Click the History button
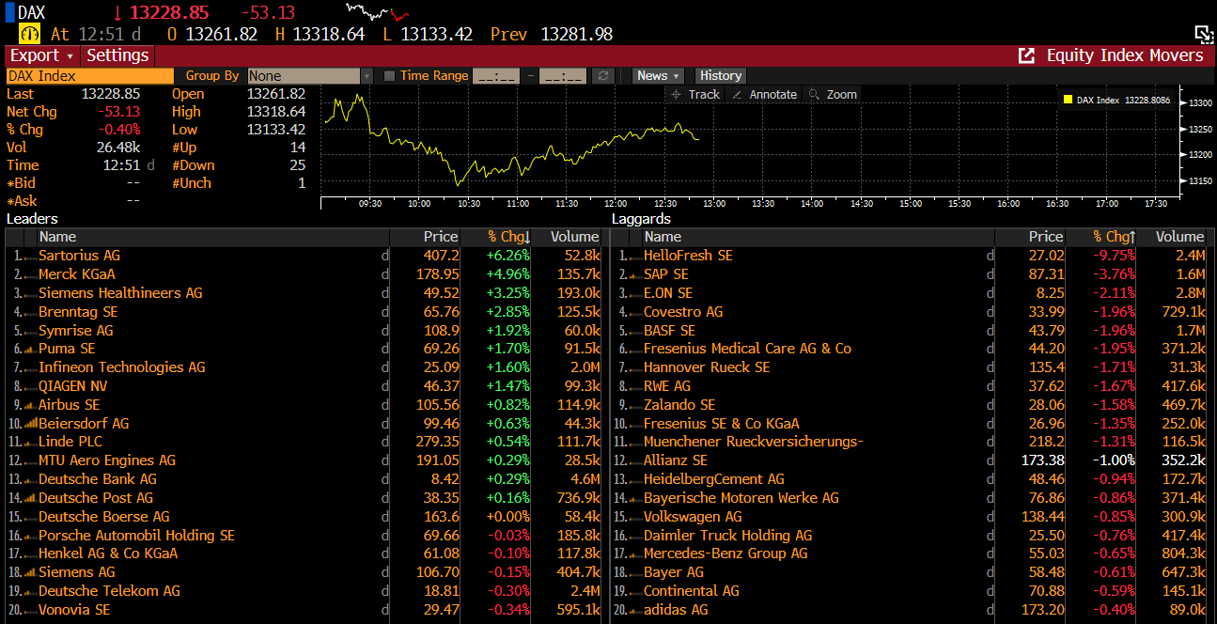Screen dimensions: 1217x624 click(720, 76)
